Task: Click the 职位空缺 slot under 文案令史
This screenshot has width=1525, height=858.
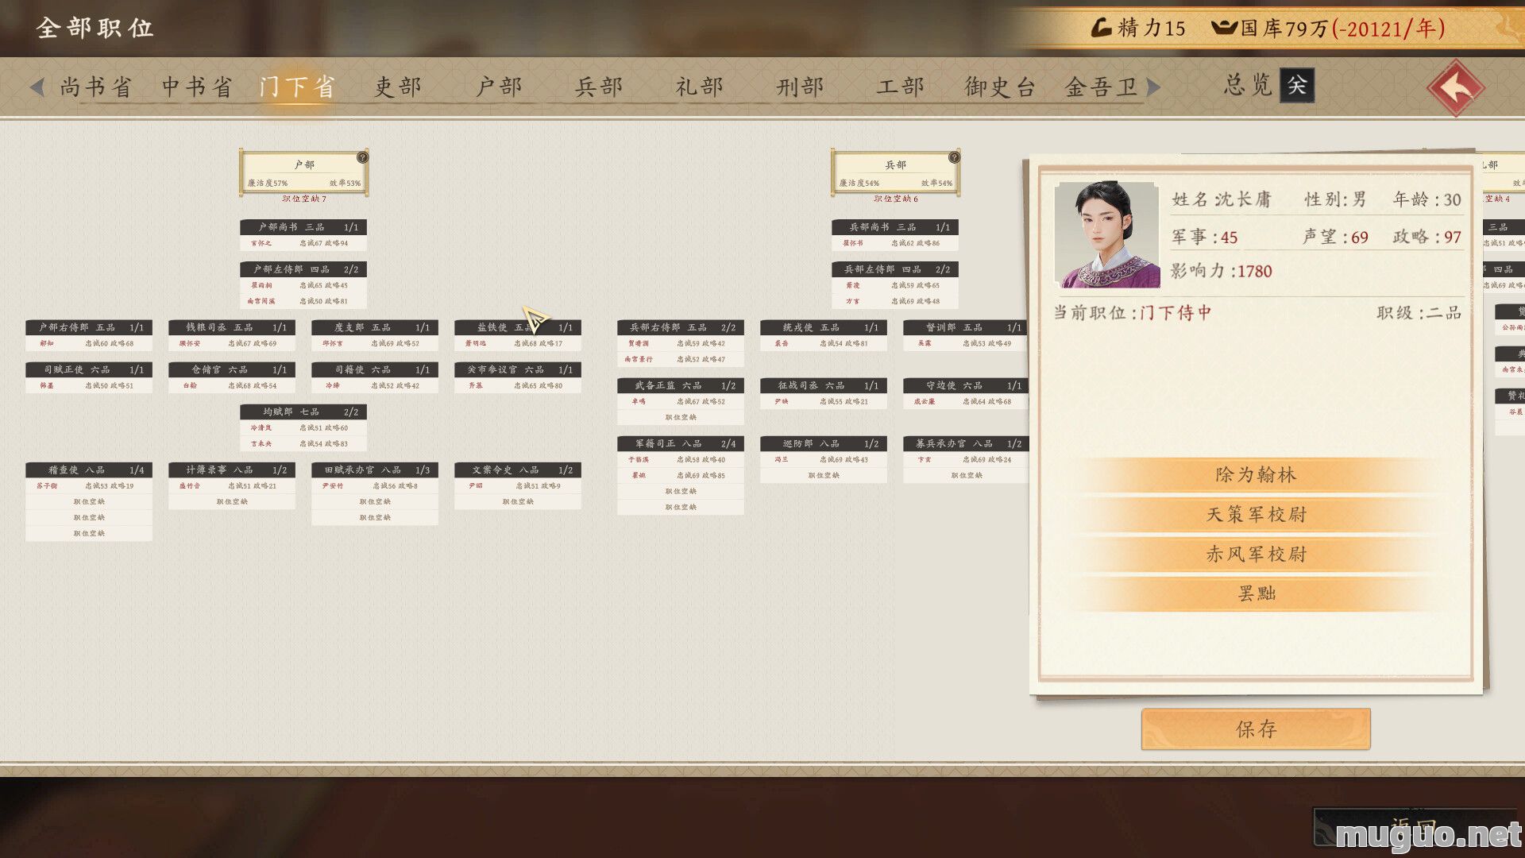Action: point(518,501)
